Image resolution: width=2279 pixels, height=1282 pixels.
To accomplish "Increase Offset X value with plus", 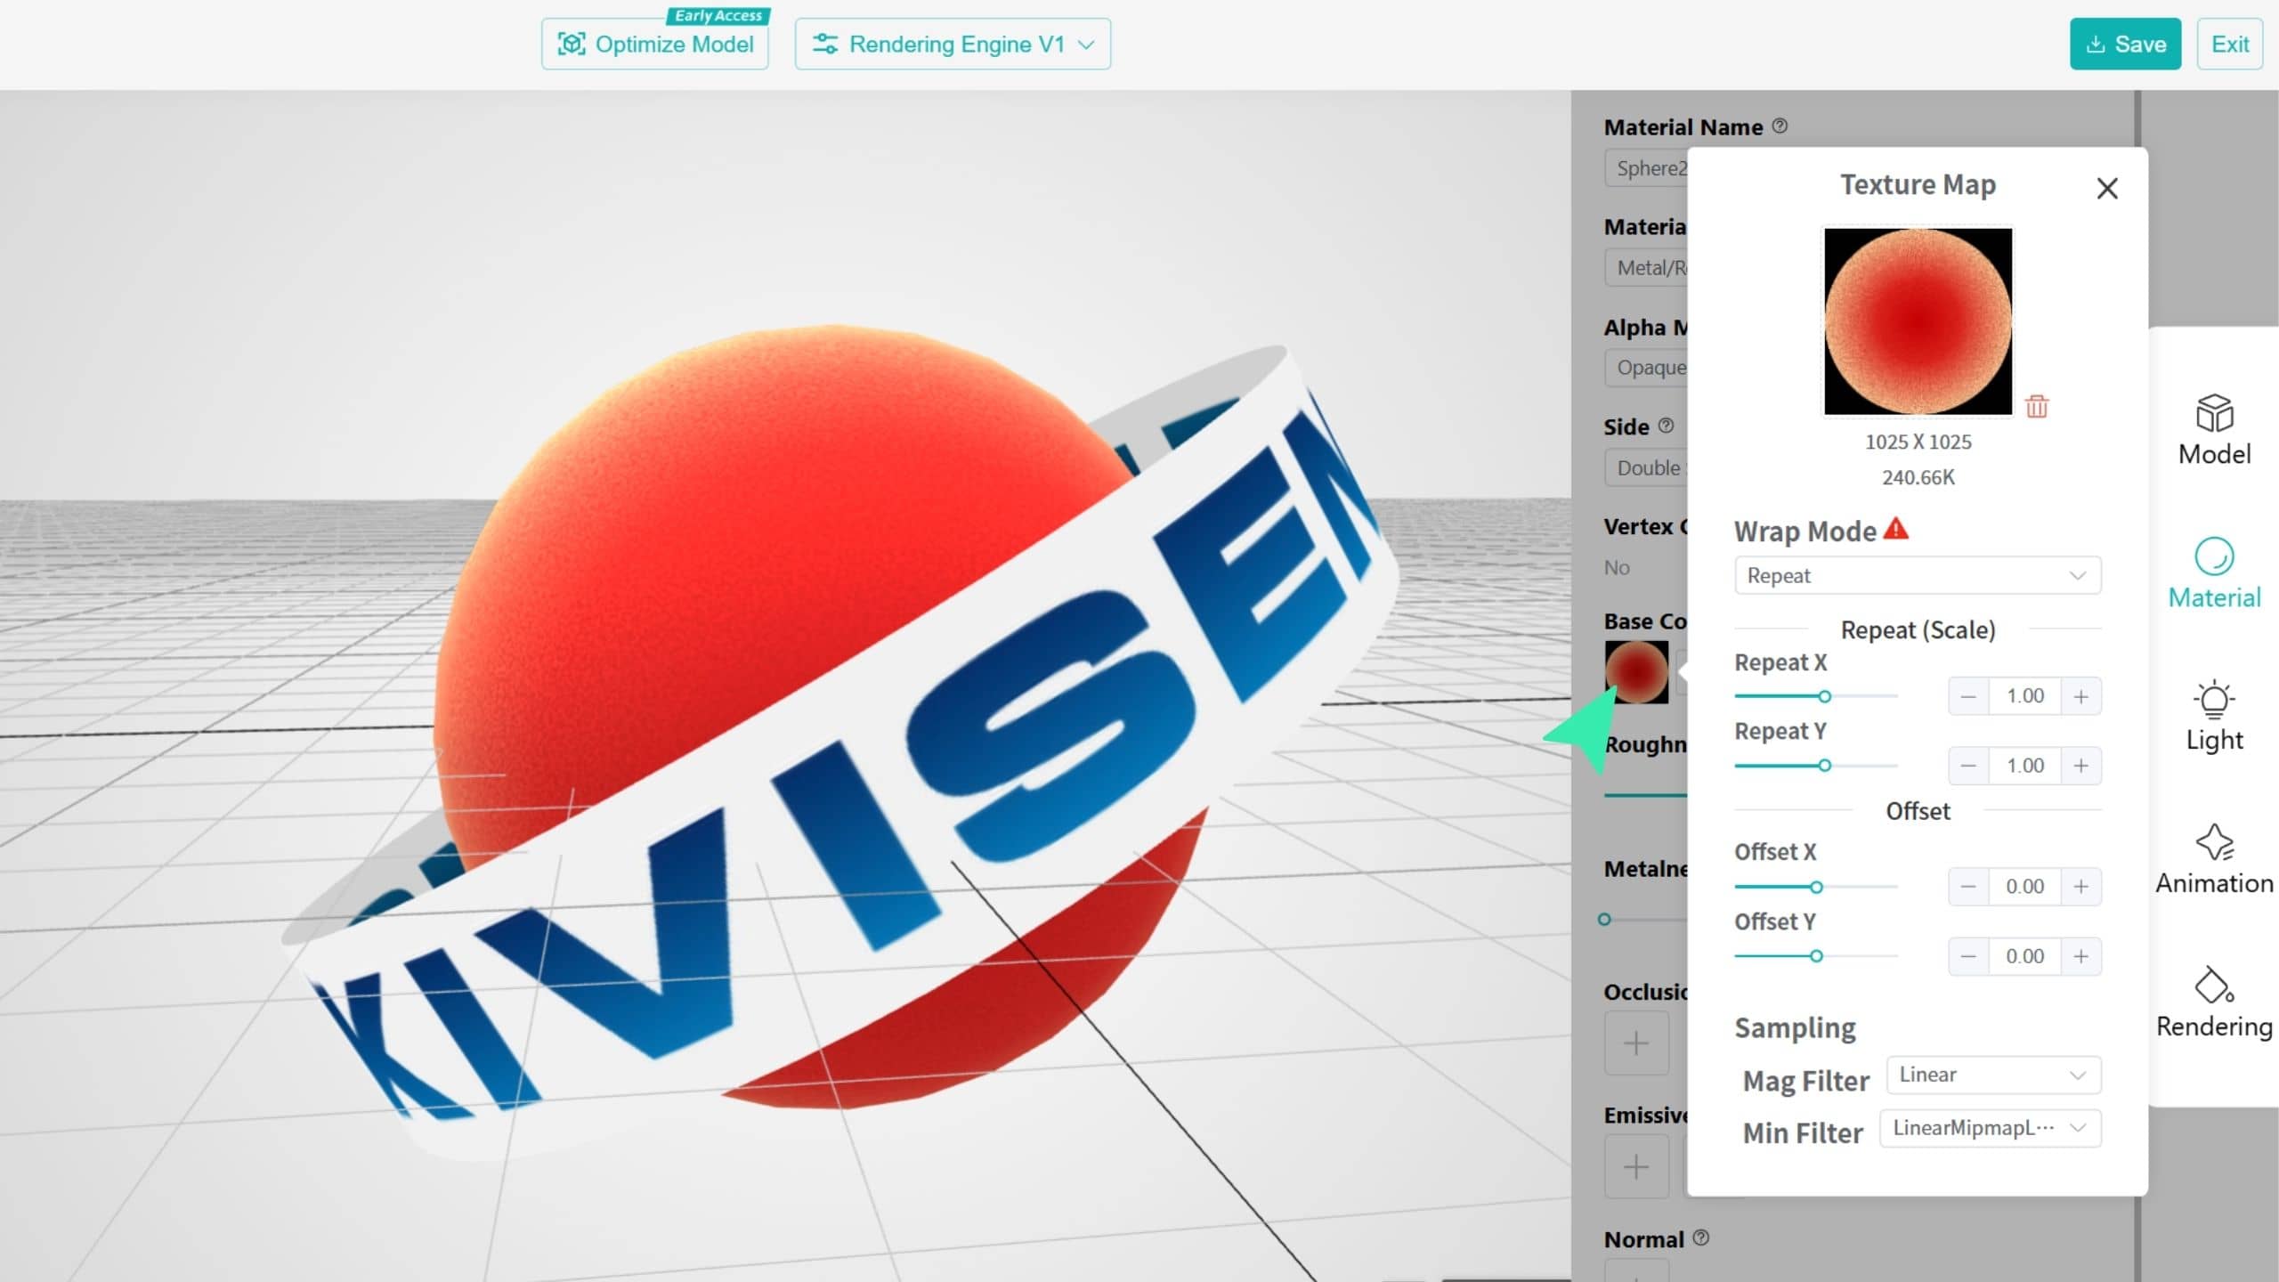I will (x=2081, y=887).
